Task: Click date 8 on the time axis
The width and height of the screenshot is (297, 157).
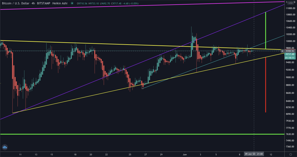Action: [x=240, y=154]
